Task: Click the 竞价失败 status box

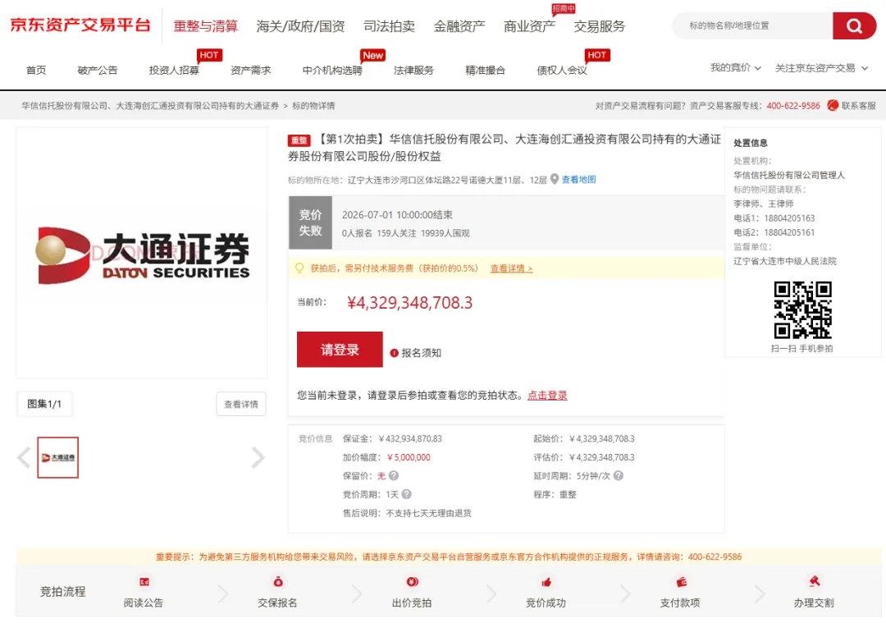Action: (310, 222)
